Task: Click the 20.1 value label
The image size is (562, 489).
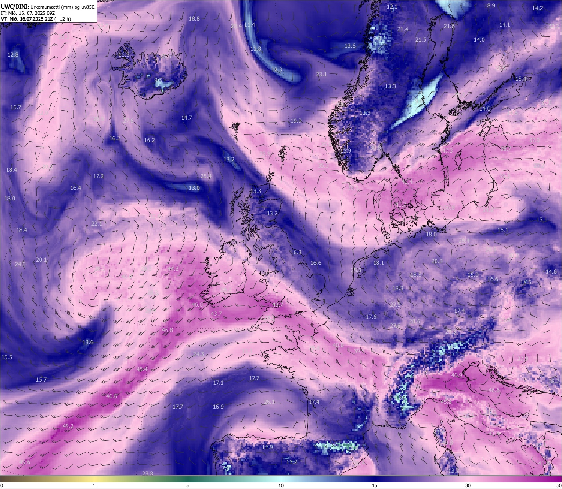Action: (41, 260)
